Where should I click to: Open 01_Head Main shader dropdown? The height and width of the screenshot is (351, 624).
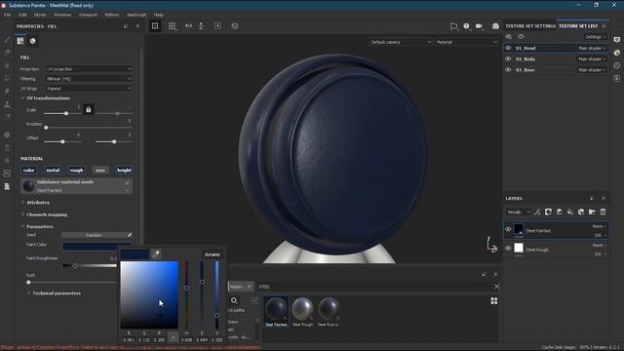click(592, 48)
